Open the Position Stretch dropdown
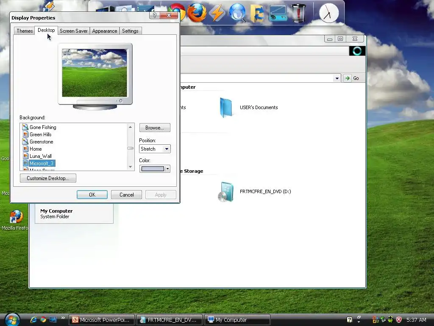 (155, 149)
